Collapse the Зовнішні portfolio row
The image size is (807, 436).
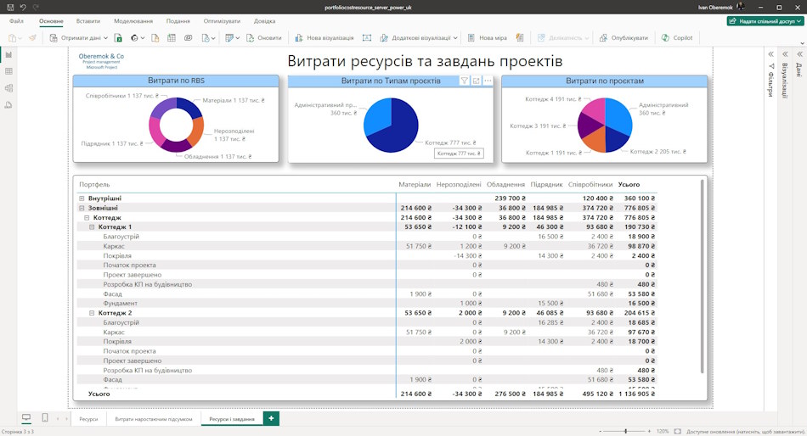click(x=82, y=208)
